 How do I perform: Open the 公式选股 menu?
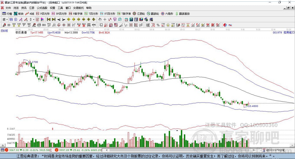42,8
